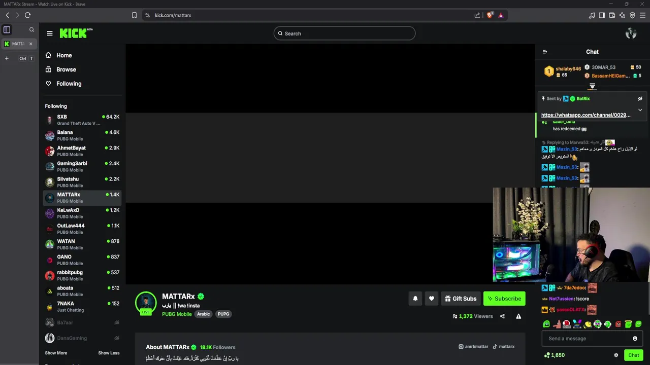
Task: Open aboata channel
Action: click(82, 291)
